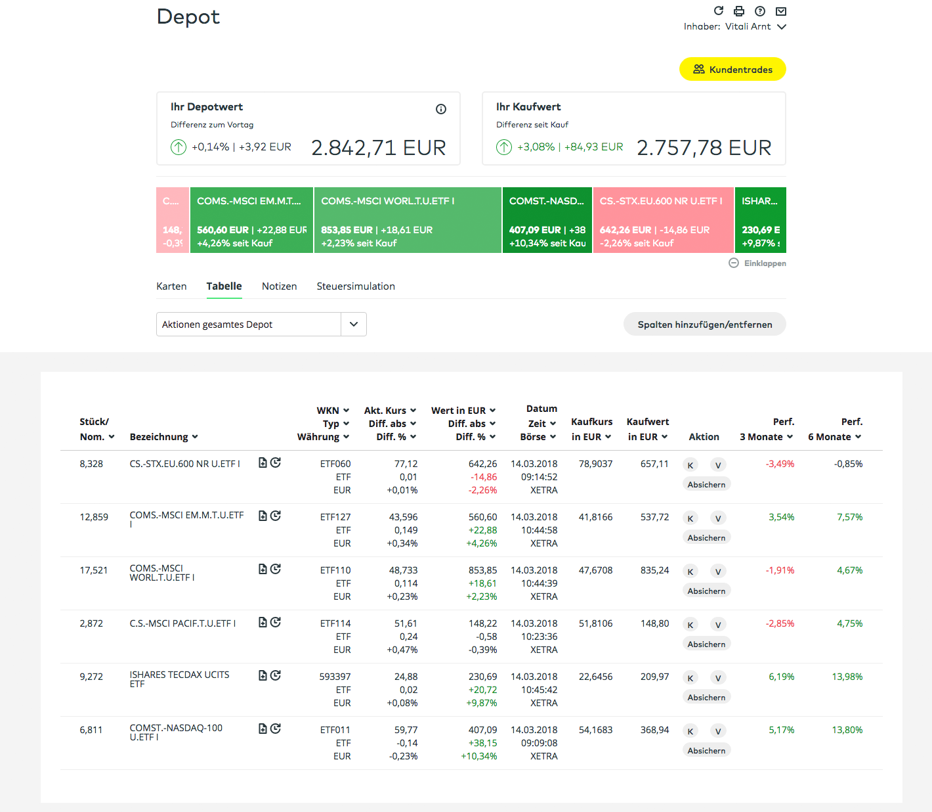Click V (sell) for COMS.-MSCI WORL.T.U.ETF row
Image resolution: width=932 pixels, height=812 pixels.
click(718, 572)
